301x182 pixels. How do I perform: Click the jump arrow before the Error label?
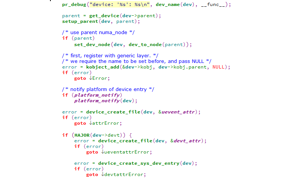(x=91, y=78)
